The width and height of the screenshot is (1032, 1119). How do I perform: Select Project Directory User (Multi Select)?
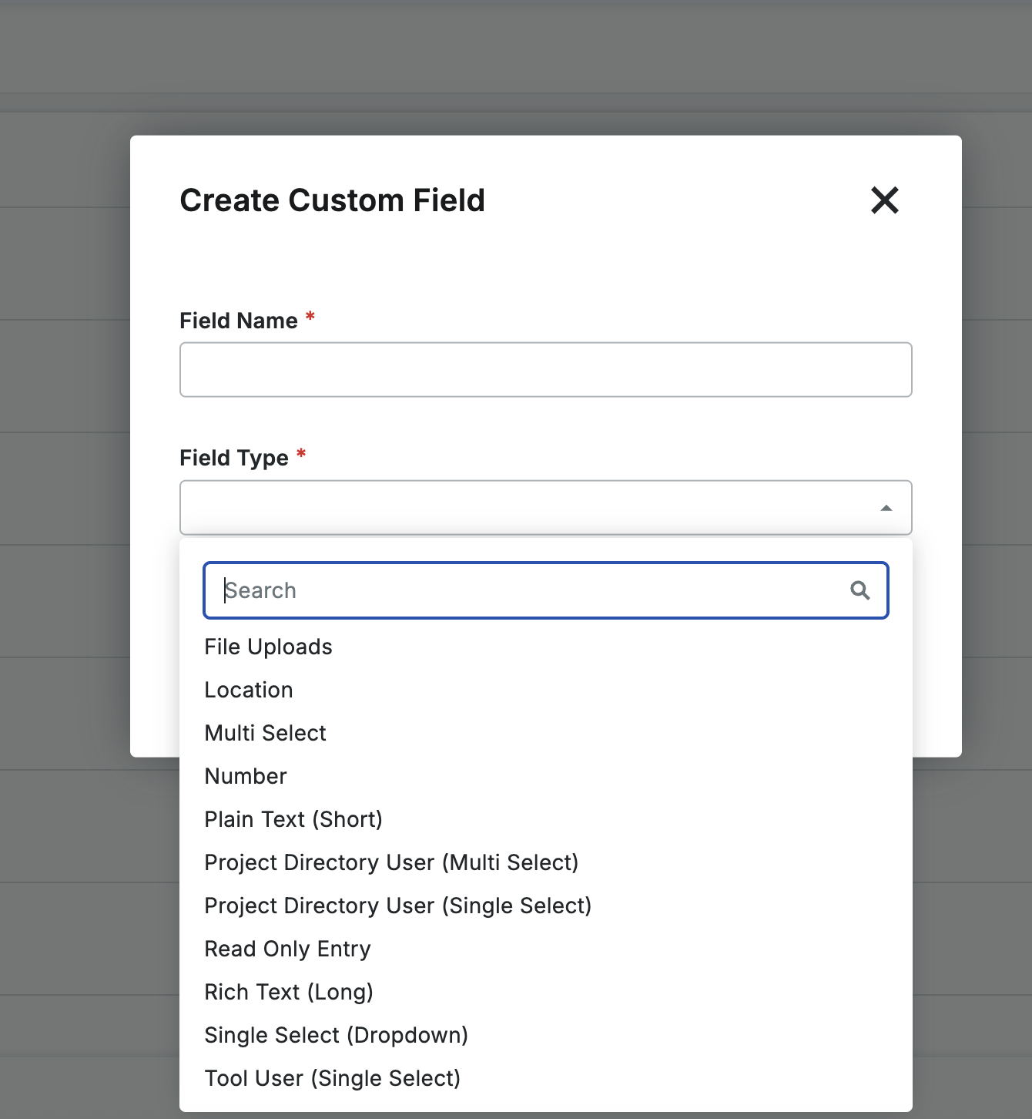(x=391, y=862)
